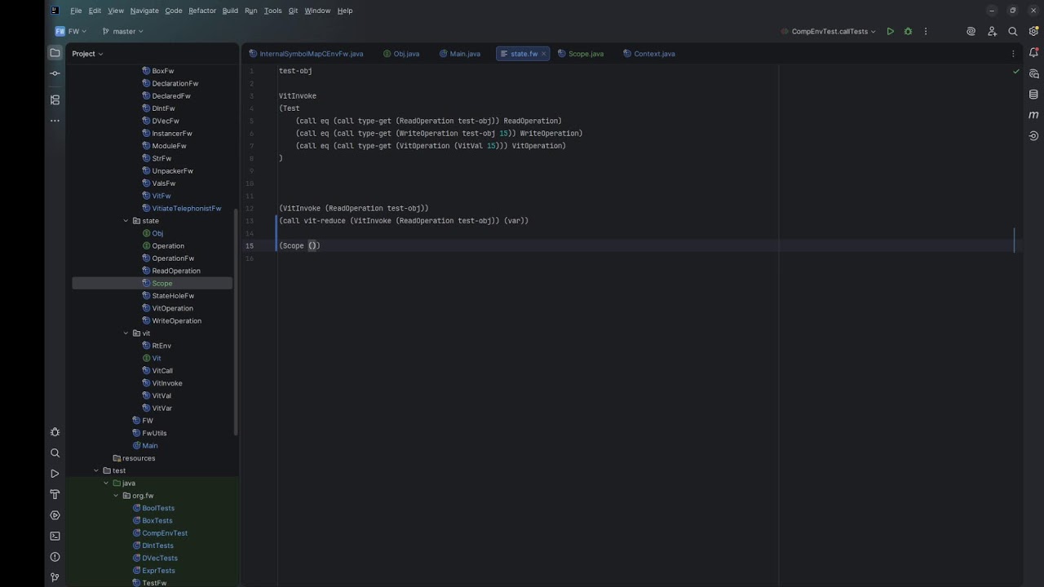Screen dimensions: 1044x587
Task: Open the Notifications bell icon
Action: [1033, 53]
